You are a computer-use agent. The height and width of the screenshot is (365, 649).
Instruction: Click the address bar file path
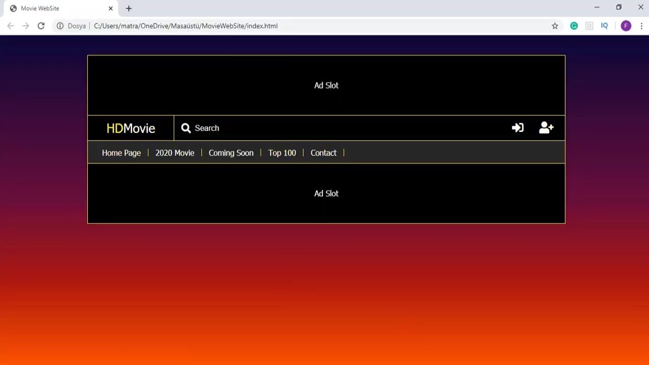coord(186,26)
